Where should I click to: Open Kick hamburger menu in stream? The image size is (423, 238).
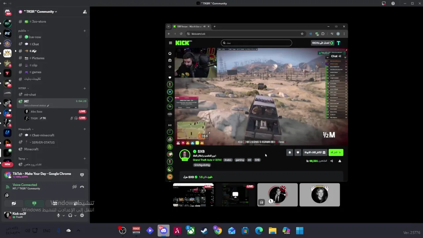tap(170, 43)
